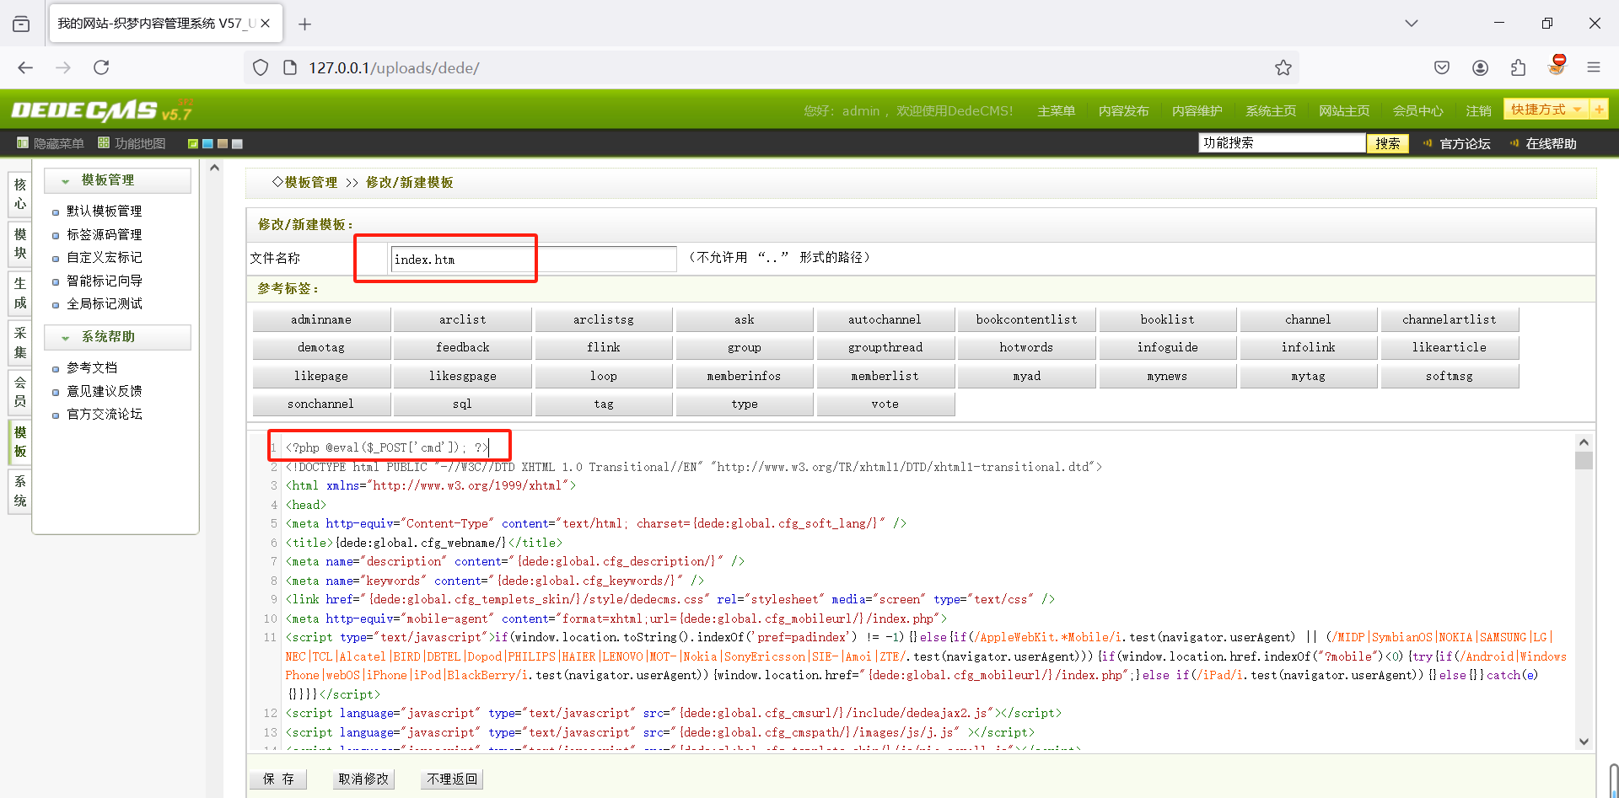Click the plus icon beside 快捷方式
This screenshot has width=1619, height=798.
coord(1599,110)
